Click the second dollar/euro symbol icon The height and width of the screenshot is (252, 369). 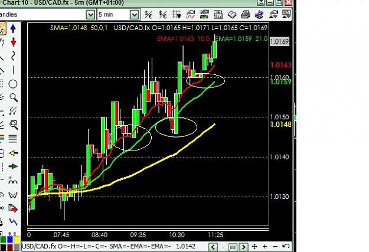pos(162,15)
